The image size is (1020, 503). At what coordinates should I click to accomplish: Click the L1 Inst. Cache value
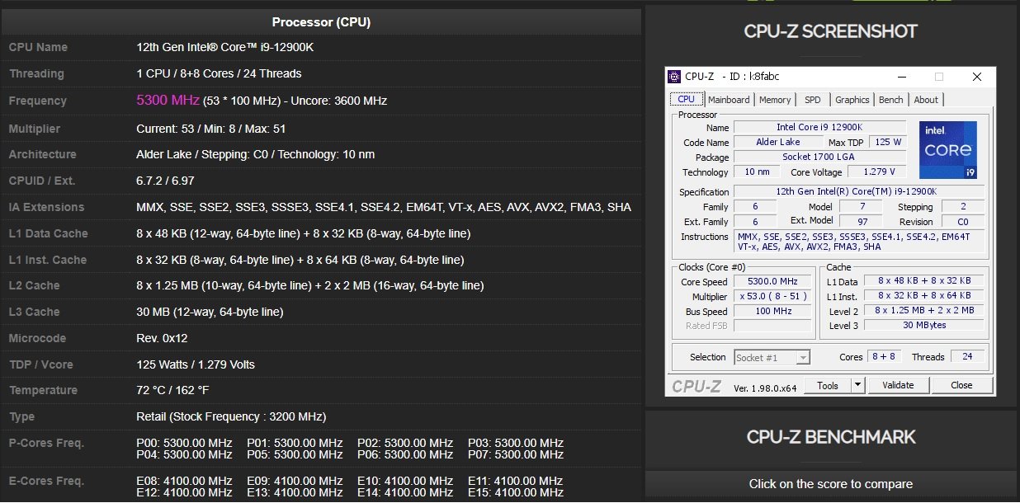(x=300, y=260)
